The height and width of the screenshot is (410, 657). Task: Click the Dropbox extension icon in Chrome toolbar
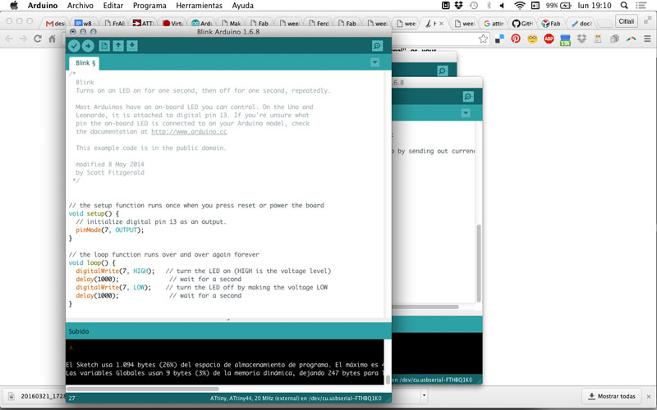click(581, 39)
